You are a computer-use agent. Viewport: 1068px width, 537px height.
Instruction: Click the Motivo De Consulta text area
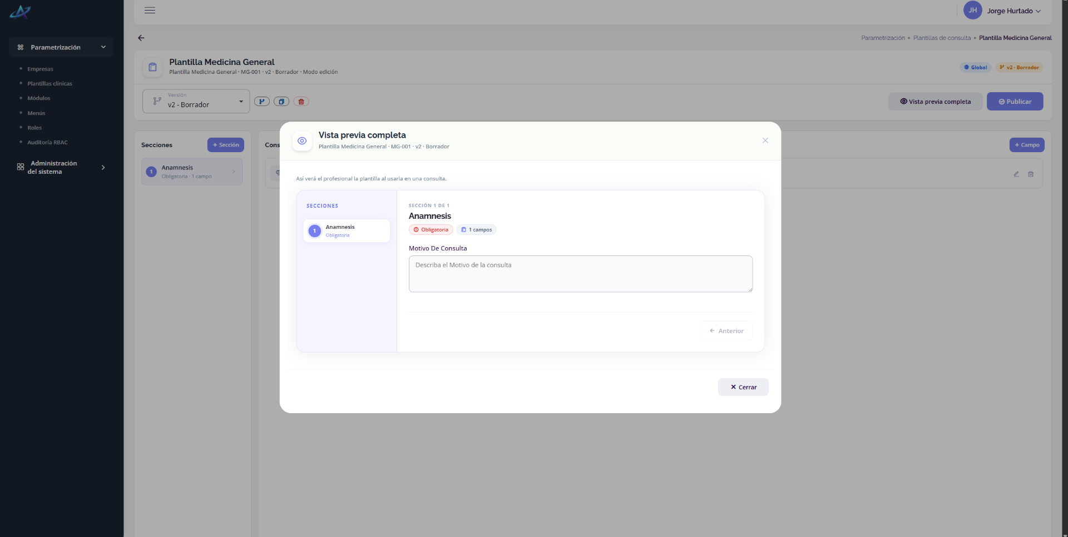(x=580, y=274)
